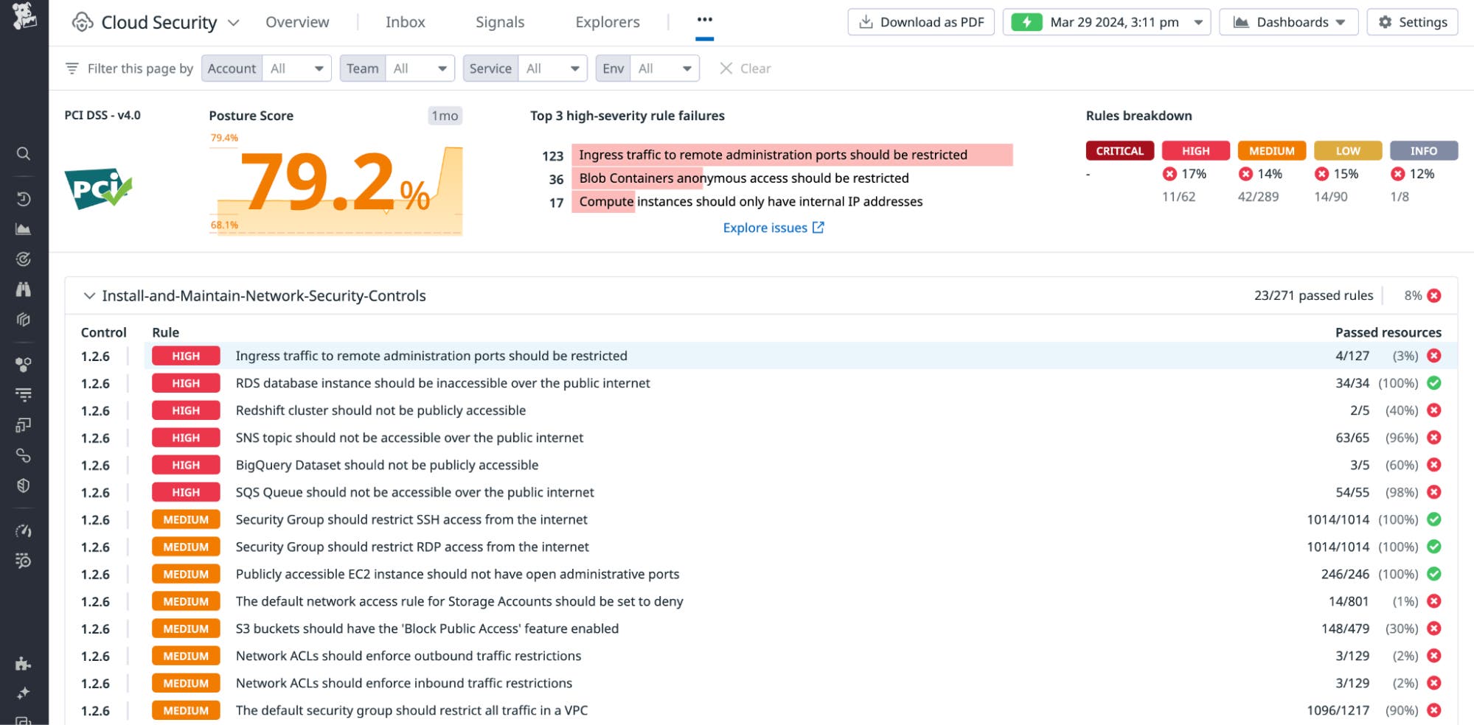This screenshot has width=1474, height=725.
Task: Toggle the Cloud Security product switcher chevron
Action: tap(234, 23)
